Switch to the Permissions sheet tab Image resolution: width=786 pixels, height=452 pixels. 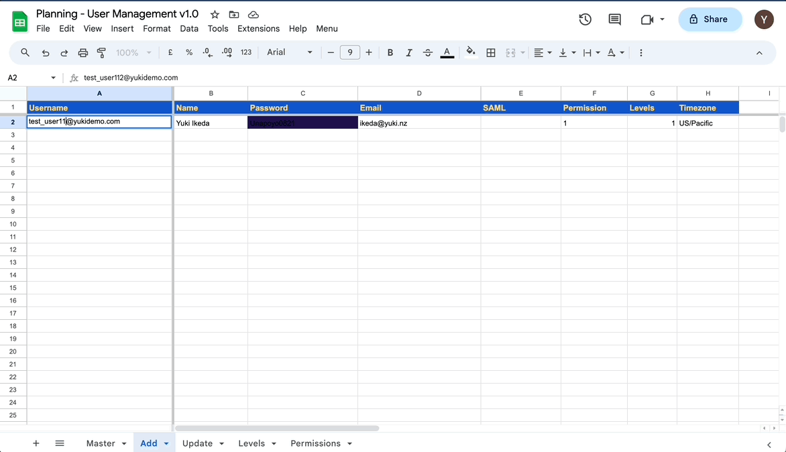pos(315,443)
